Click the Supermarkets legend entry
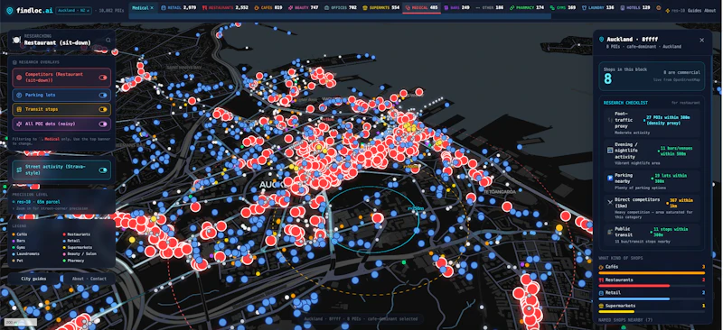The image size is (723, 330). coord(78,247)
